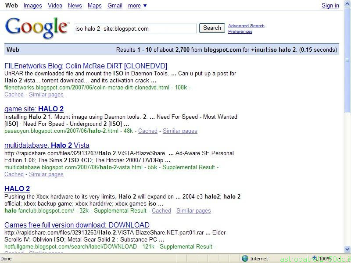This screenshot has height=263, width=351.
Task: Click the pasaoyun.blogspot.com green URL text
Action: (x=61, y=131)
